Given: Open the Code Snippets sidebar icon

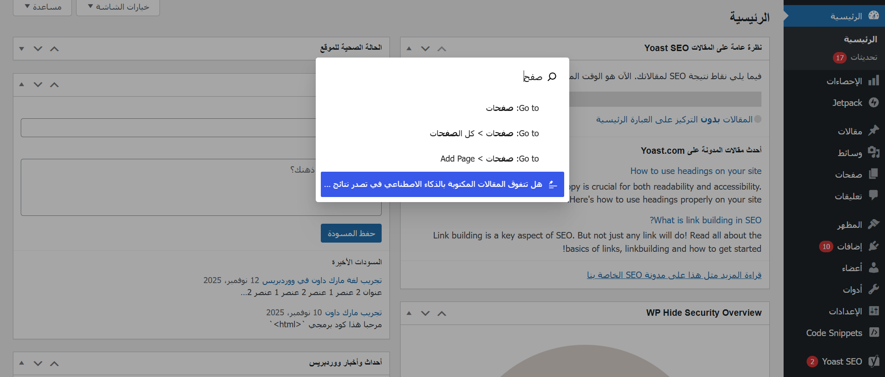Looking at the screenshot, I should click(x=873, y=332).
